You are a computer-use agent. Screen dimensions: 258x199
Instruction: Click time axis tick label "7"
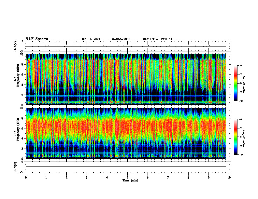(x=168, y=178)
